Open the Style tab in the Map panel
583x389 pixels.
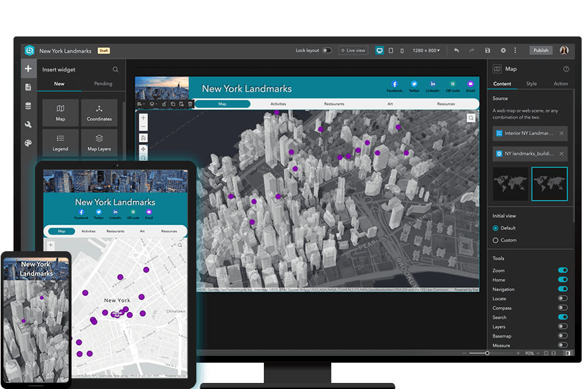531,83
